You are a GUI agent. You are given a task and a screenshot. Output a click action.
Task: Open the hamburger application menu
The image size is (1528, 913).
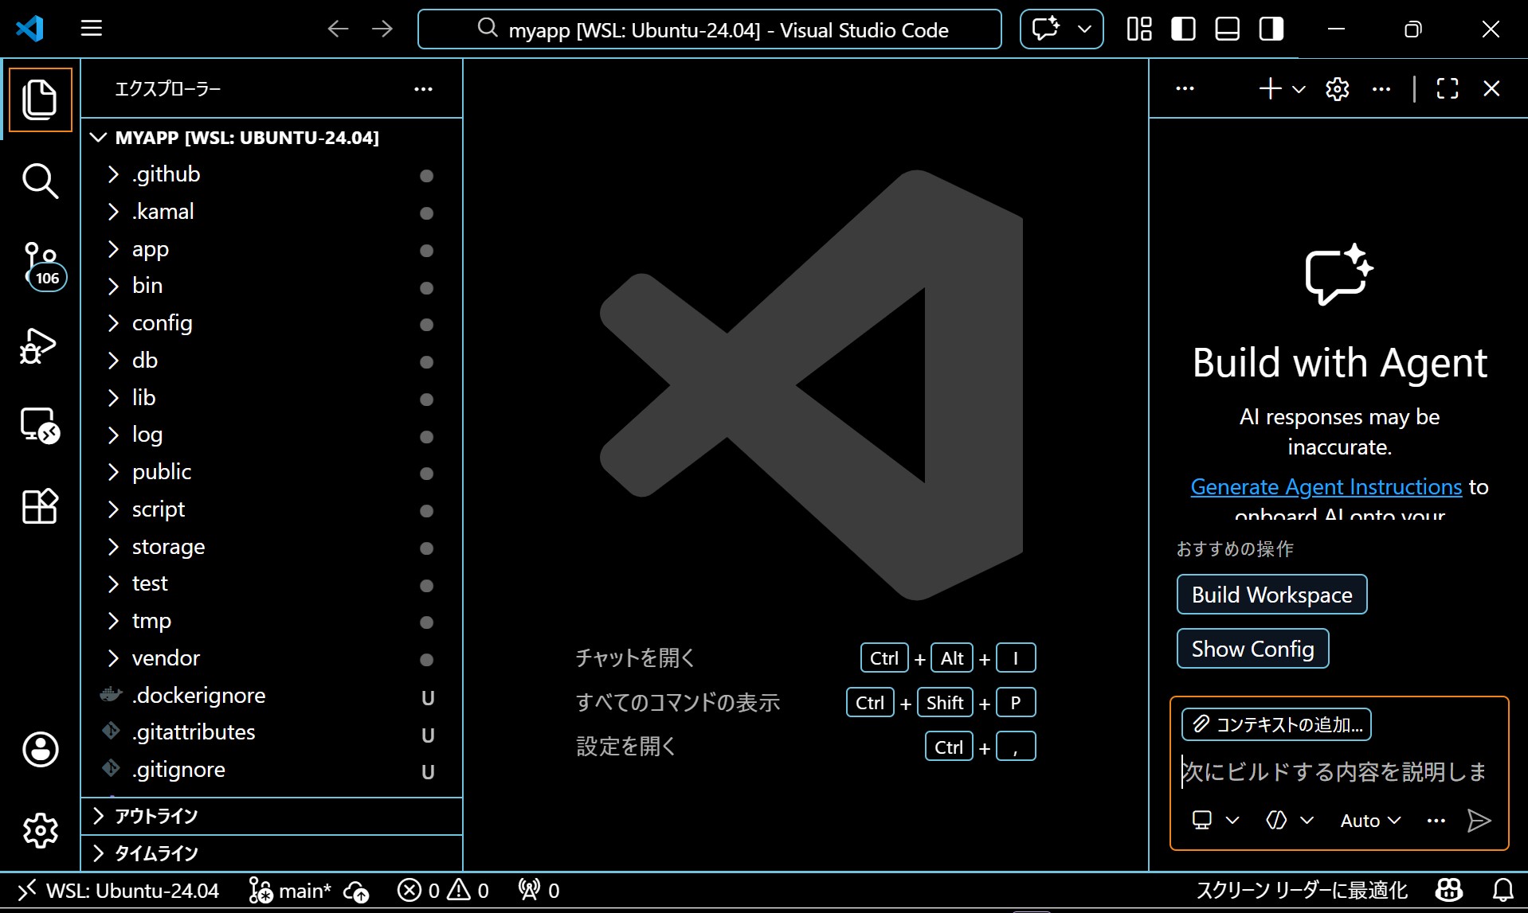coord(92,29)
